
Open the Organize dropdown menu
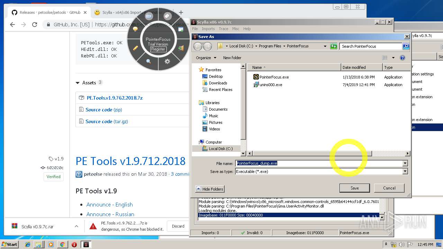click(x=206, y=58)
